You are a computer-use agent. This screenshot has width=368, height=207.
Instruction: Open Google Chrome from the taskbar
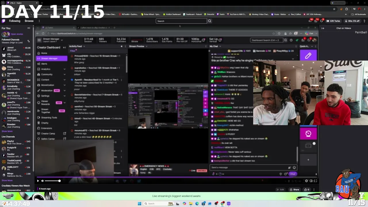click(x=223, y=204)
